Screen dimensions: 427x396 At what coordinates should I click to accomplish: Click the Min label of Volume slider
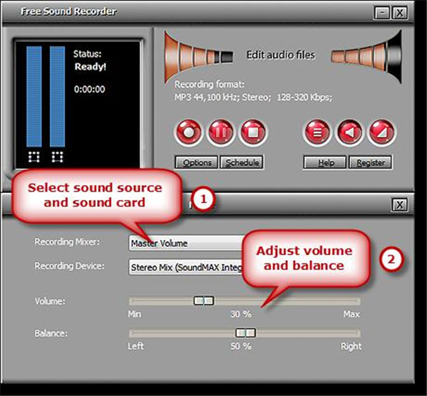tap(135, 314)
